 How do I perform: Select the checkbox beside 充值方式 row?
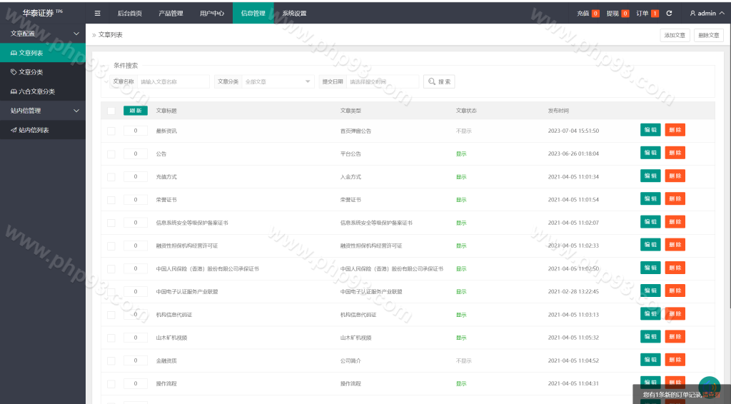coord(111,177)
